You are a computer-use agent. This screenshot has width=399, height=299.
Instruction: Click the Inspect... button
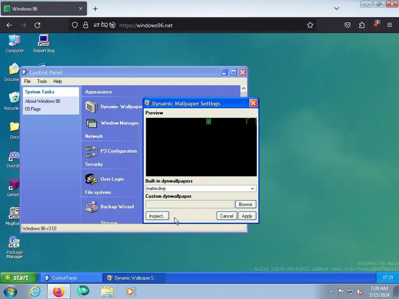157,216
